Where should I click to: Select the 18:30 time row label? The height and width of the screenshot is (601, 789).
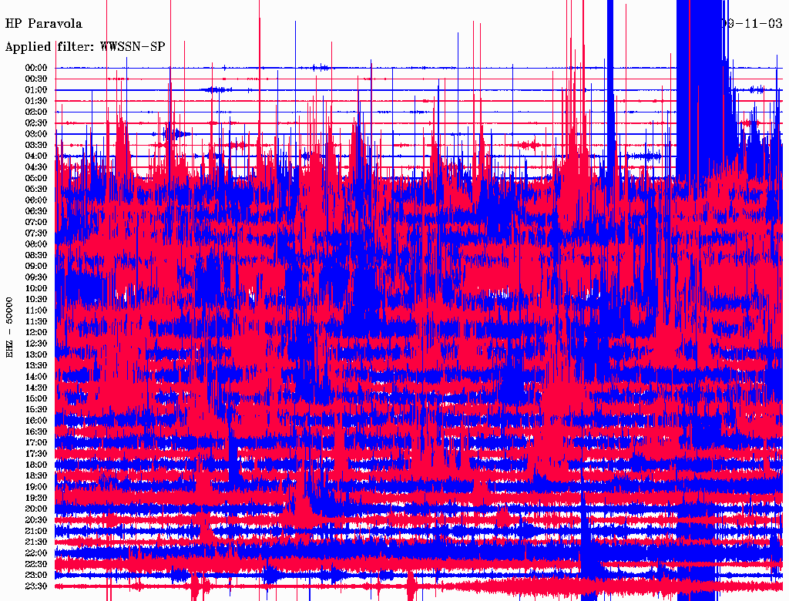[36, 475]
